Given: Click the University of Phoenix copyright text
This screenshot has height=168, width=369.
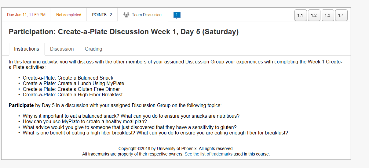Looking at the screenshot, I should click(x=176, y=148).
